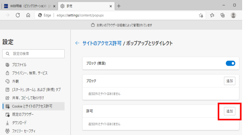Click the forward navigation arrow
This screenshot has height=135, width=244.
(x=7, y=15)
